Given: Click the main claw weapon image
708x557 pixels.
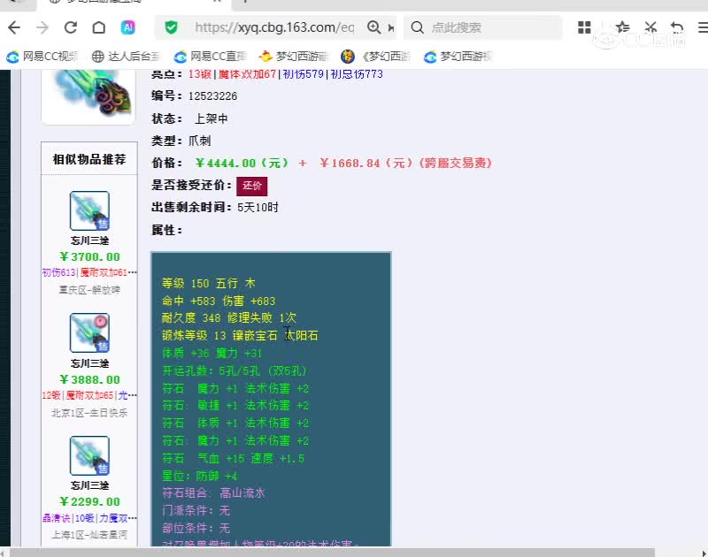Looking at the screenshot, I should click(88, 95).
